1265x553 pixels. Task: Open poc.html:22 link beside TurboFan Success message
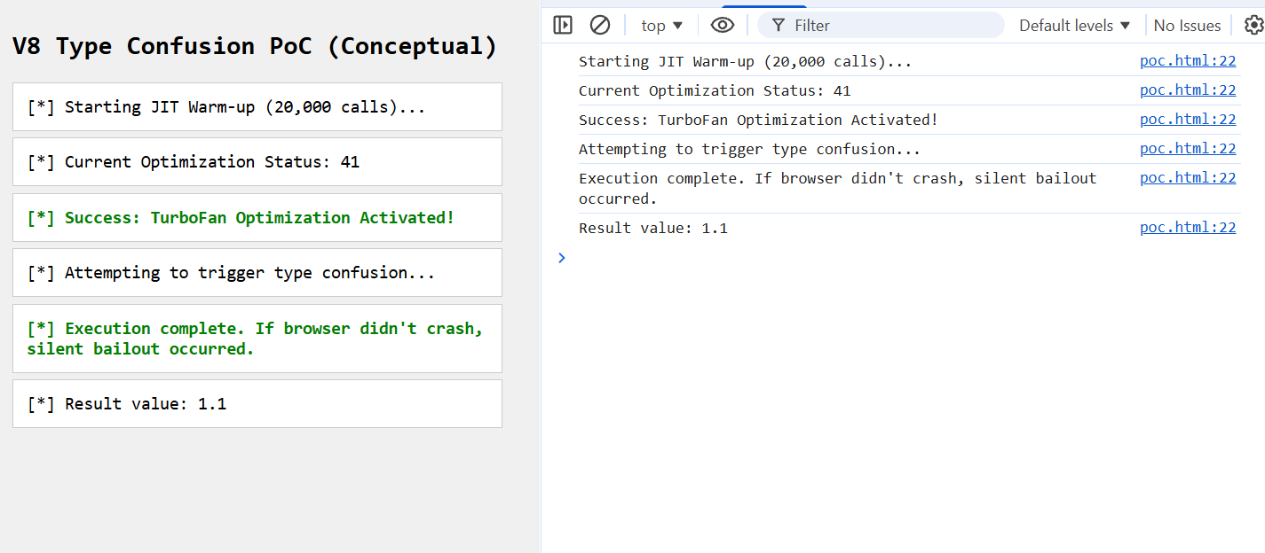pyautogui.click(x=1188, y=120)
